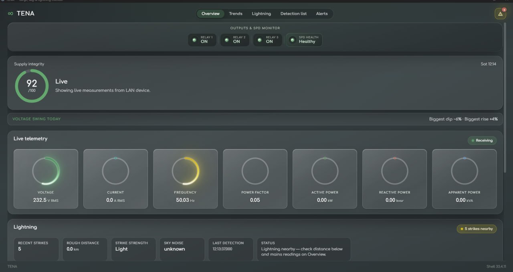This screenshot has height=272, width=513.
Task: Click the lightning Status message tile
Action: (x=304, y=249)
